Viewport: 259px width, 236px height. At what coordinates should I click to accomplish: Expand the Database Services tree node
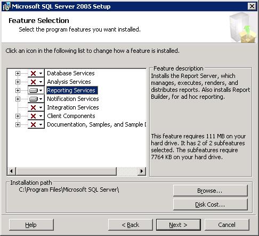[x=18, y=73]
